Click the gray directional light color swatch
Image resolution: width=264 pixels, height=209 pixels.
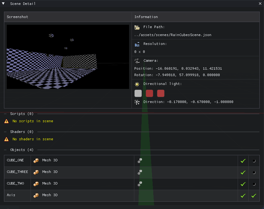pos(138,93)
